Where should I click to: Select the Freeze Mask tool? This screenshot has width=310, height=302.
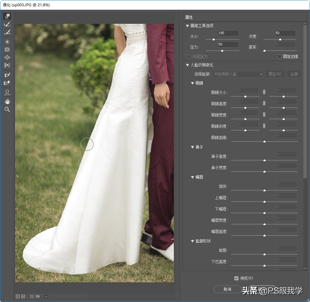(7, 75)
